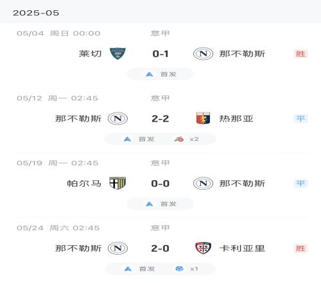Select the 平 result badge for Parma match

300,183
